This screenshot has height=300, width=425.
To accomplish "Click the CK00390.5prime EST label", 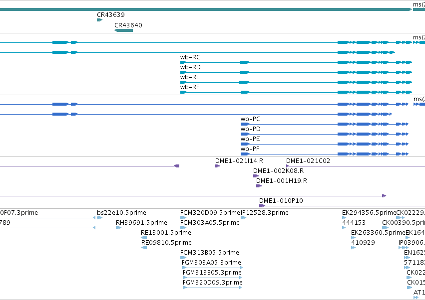I will 404,223.
